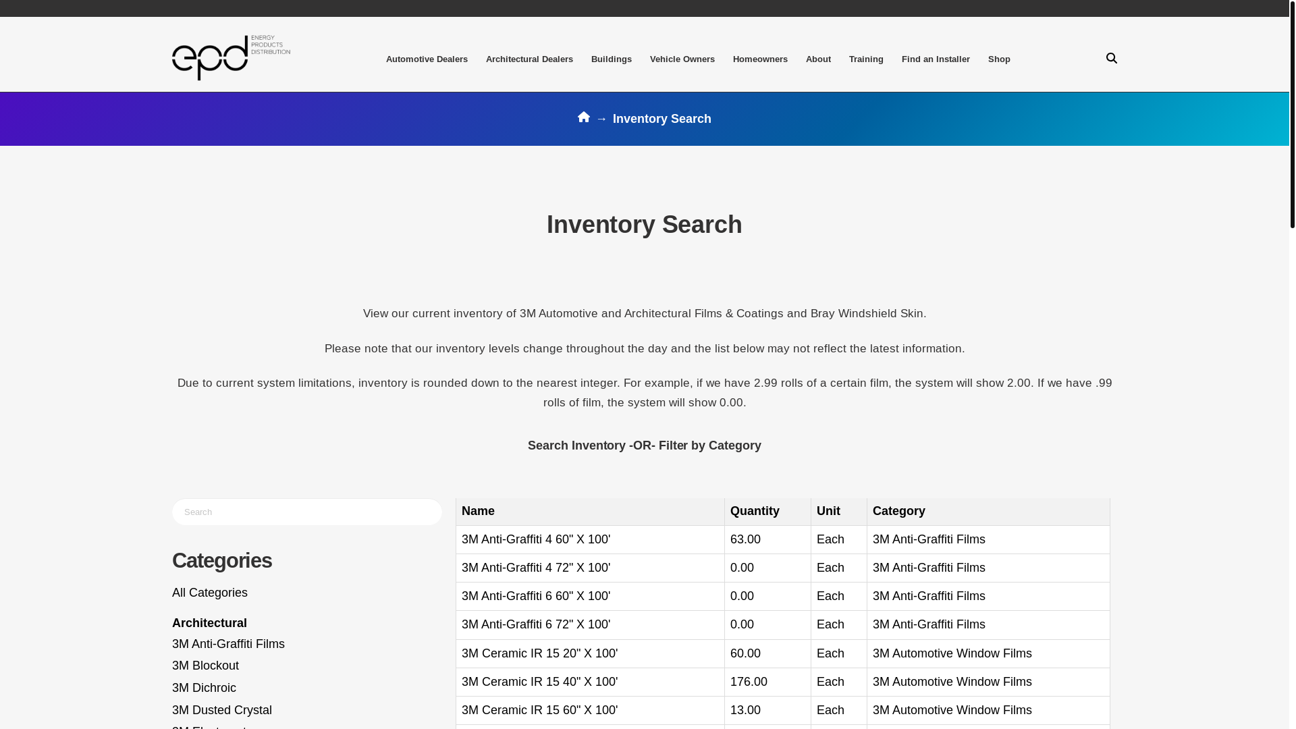Open the Automotive Dealers menu
The width and height of the screenshot is (1296, 729).
click(427, 59)
